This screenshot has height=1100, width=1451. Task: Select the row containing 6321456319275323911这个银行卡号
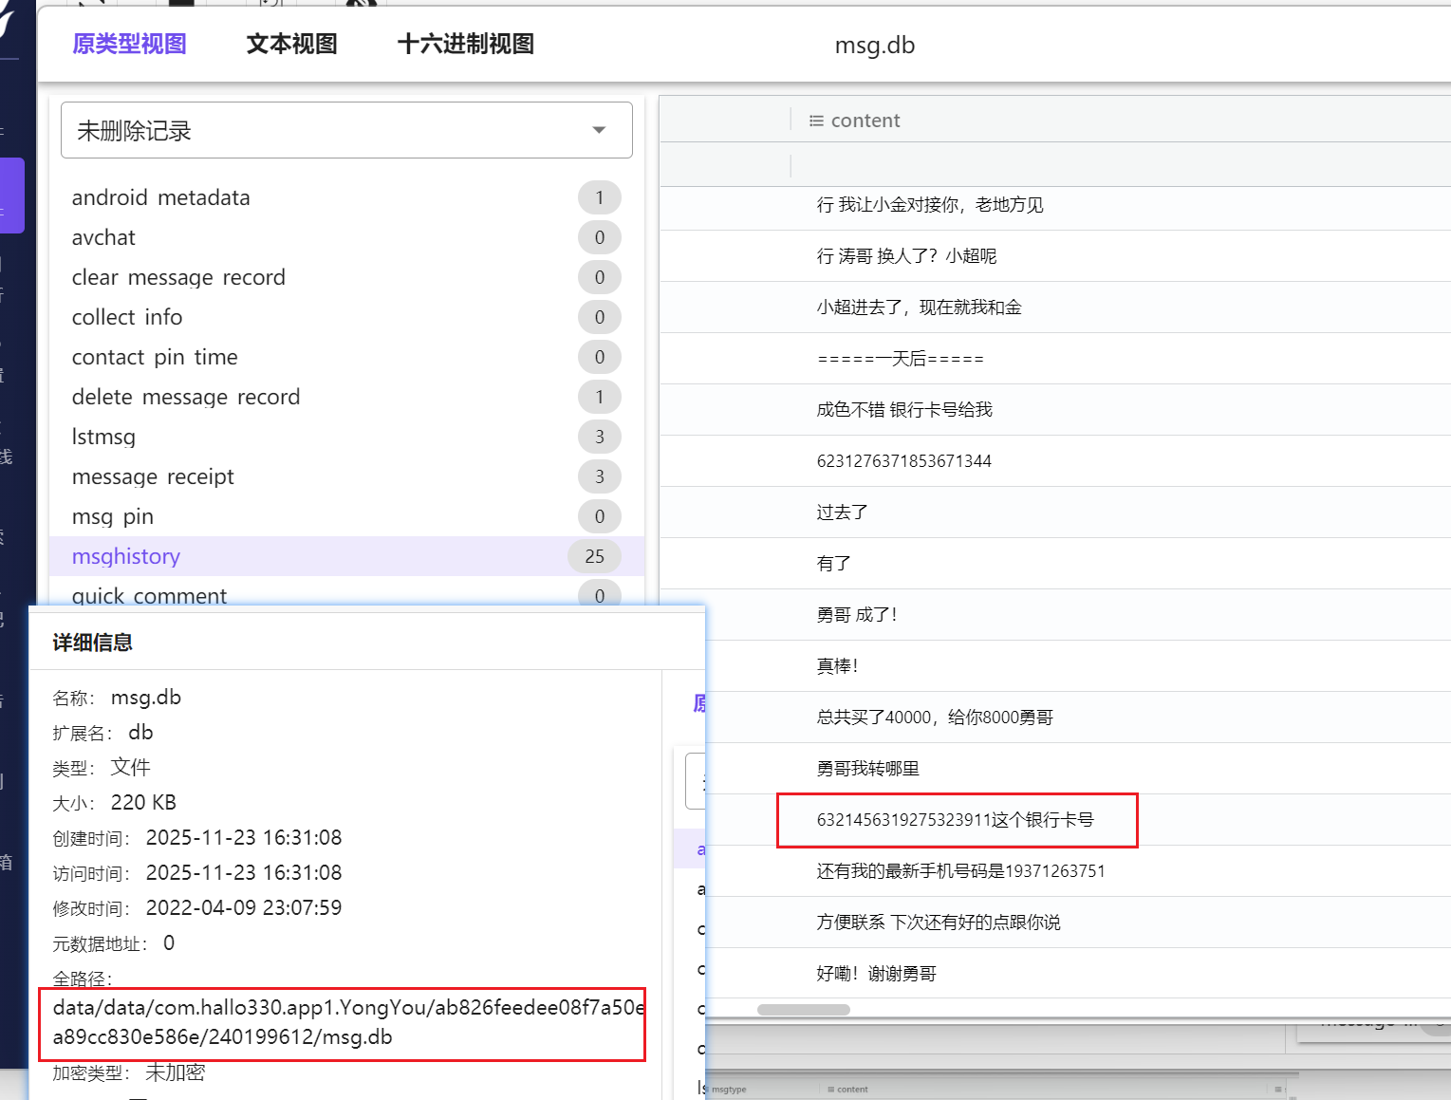coord(955,820)
